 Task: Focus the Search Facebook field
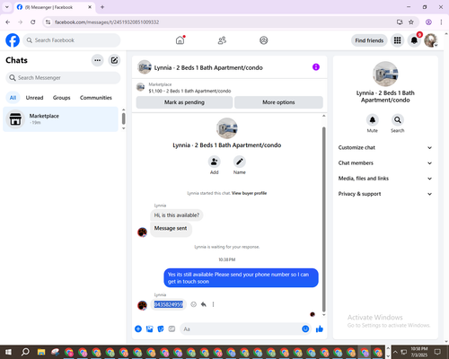click(x=72, y=40)
